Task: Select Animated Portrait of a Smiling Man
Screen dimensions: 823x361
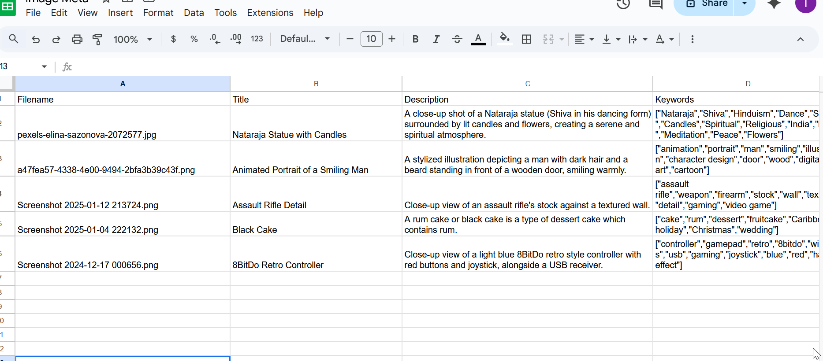Action: (x=316, y=159)
